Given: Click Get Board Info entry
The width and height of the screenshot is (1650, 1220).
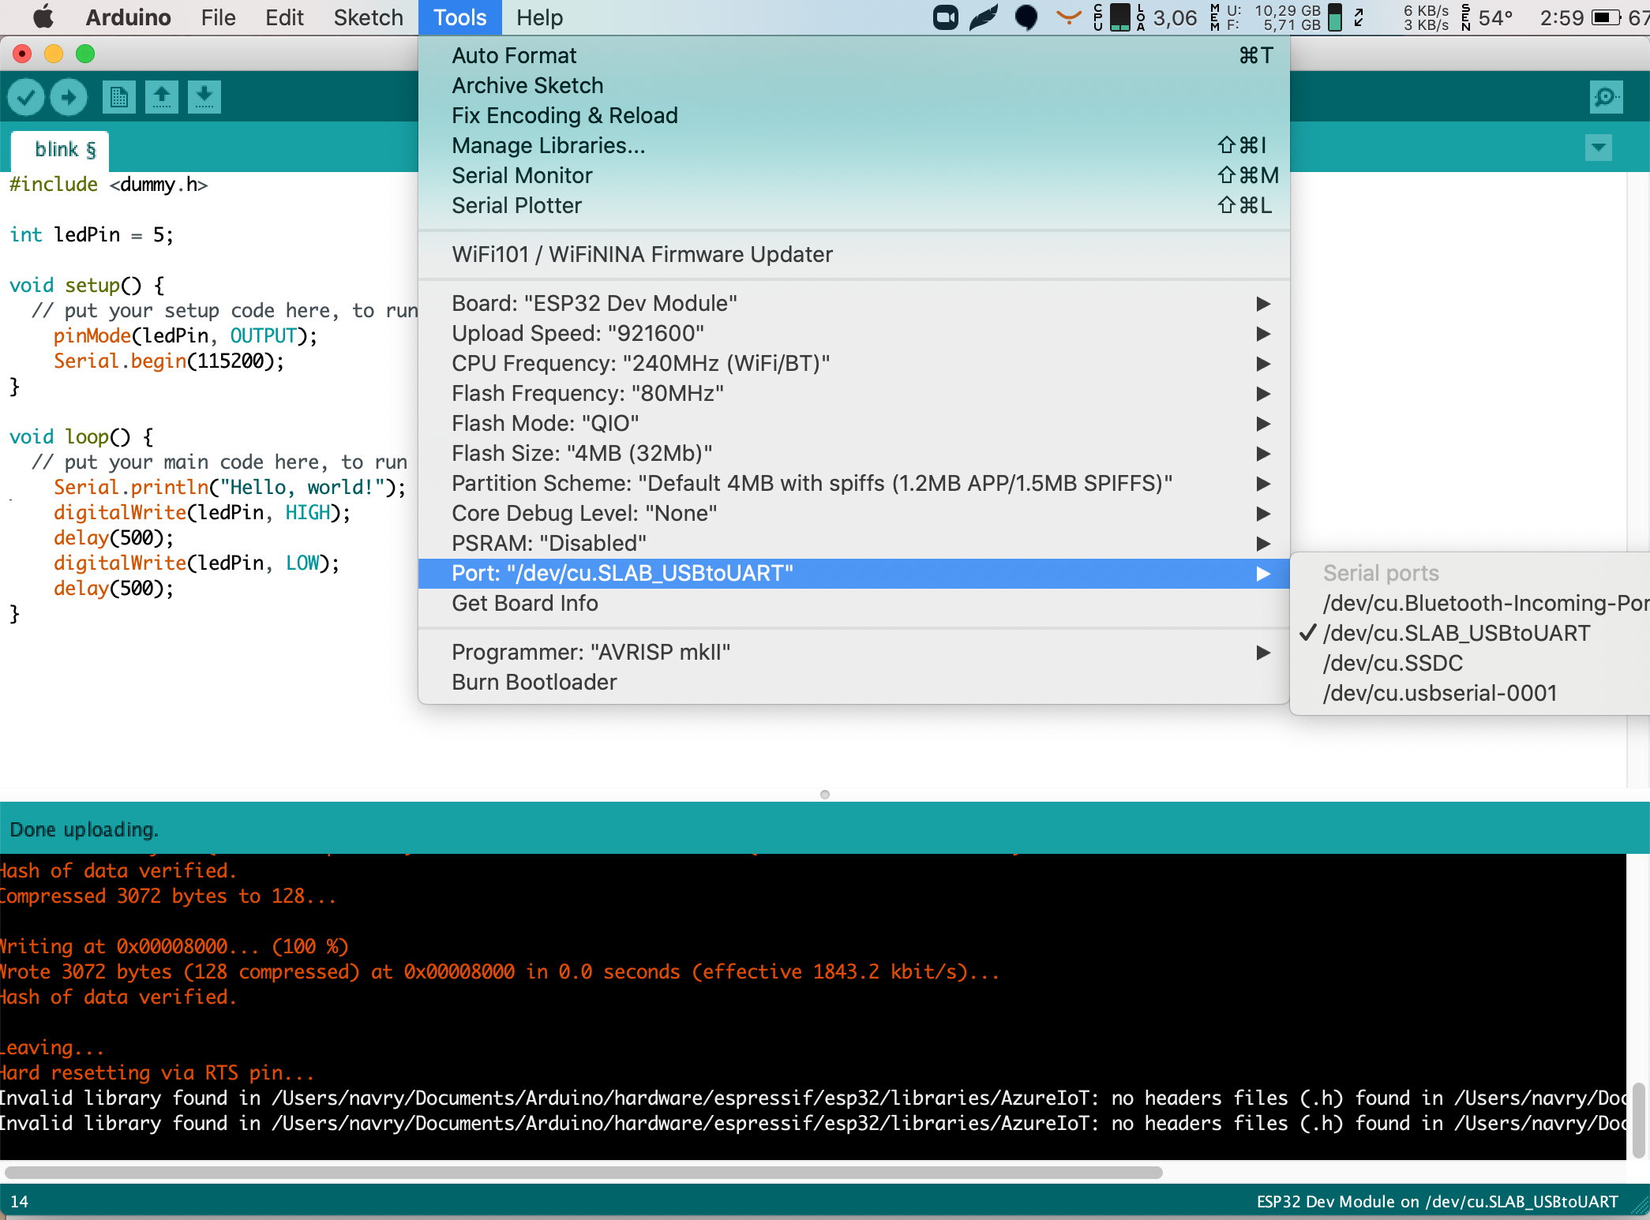Looking at the screenshot, I should click(524, 603).
